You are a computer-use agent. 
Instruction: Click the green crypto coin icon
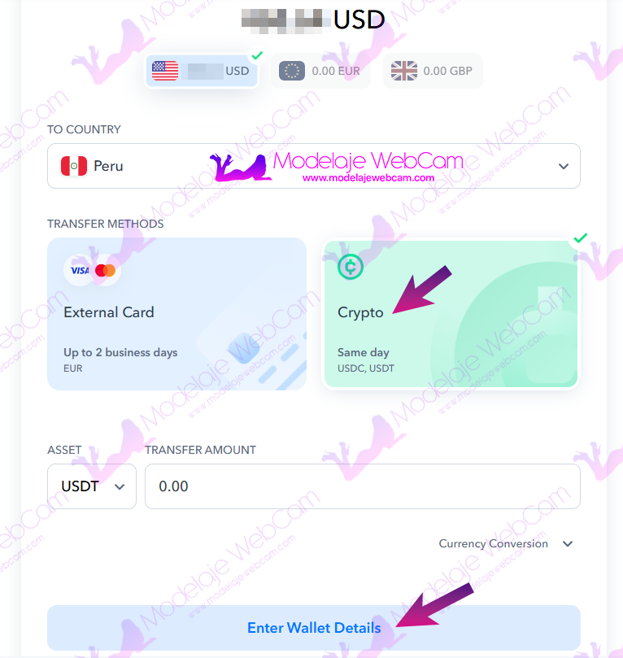(351, 267)
